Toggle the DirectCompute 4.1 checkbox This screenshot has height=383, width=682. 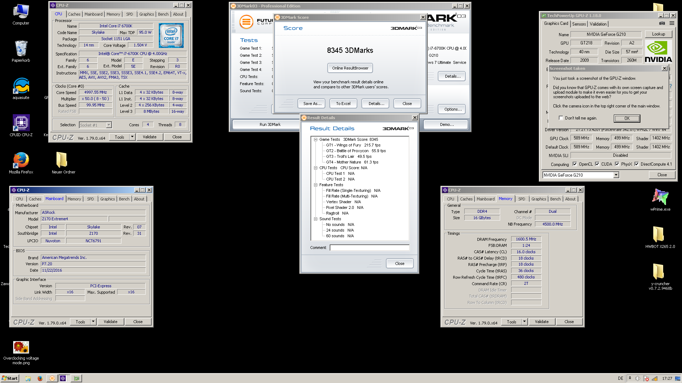[x=637, y=164]
